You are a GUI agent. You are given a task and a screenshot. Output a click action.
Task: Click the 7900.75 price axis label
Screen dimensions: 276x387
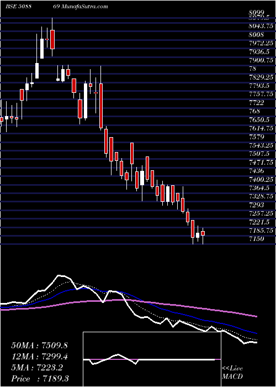(x=261, y=60)
